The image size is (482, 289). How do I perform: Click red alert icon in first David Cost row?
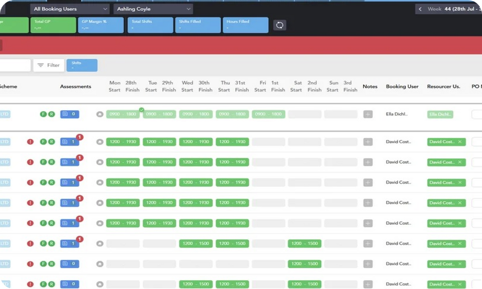pyautogui.click(x=30, y=142)
